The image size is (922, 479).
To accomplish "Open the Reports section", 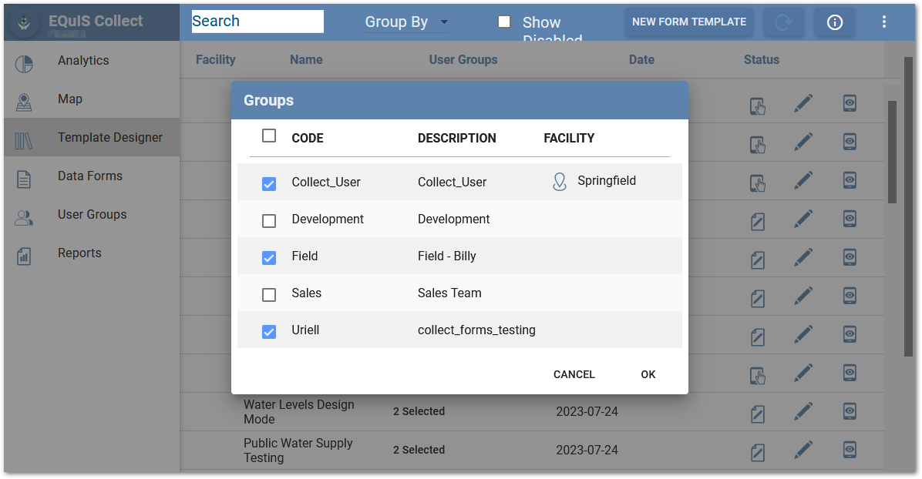I will point(79,253).
